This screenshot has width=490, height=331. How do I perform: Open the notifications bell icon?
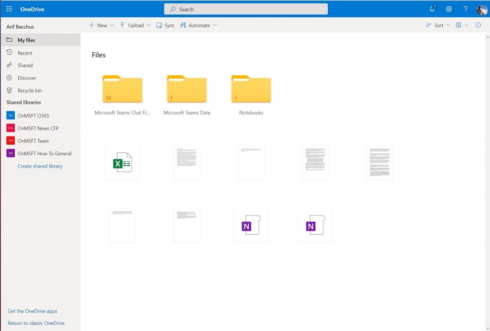pos(433,9)
